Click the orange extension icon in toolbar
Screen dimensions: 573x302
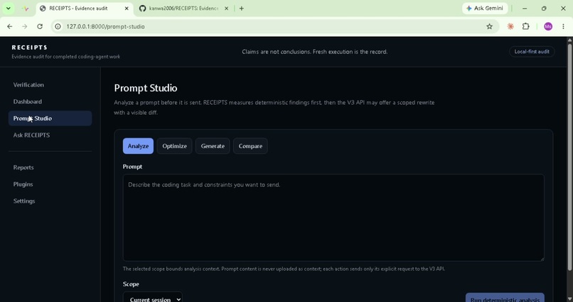510,26
